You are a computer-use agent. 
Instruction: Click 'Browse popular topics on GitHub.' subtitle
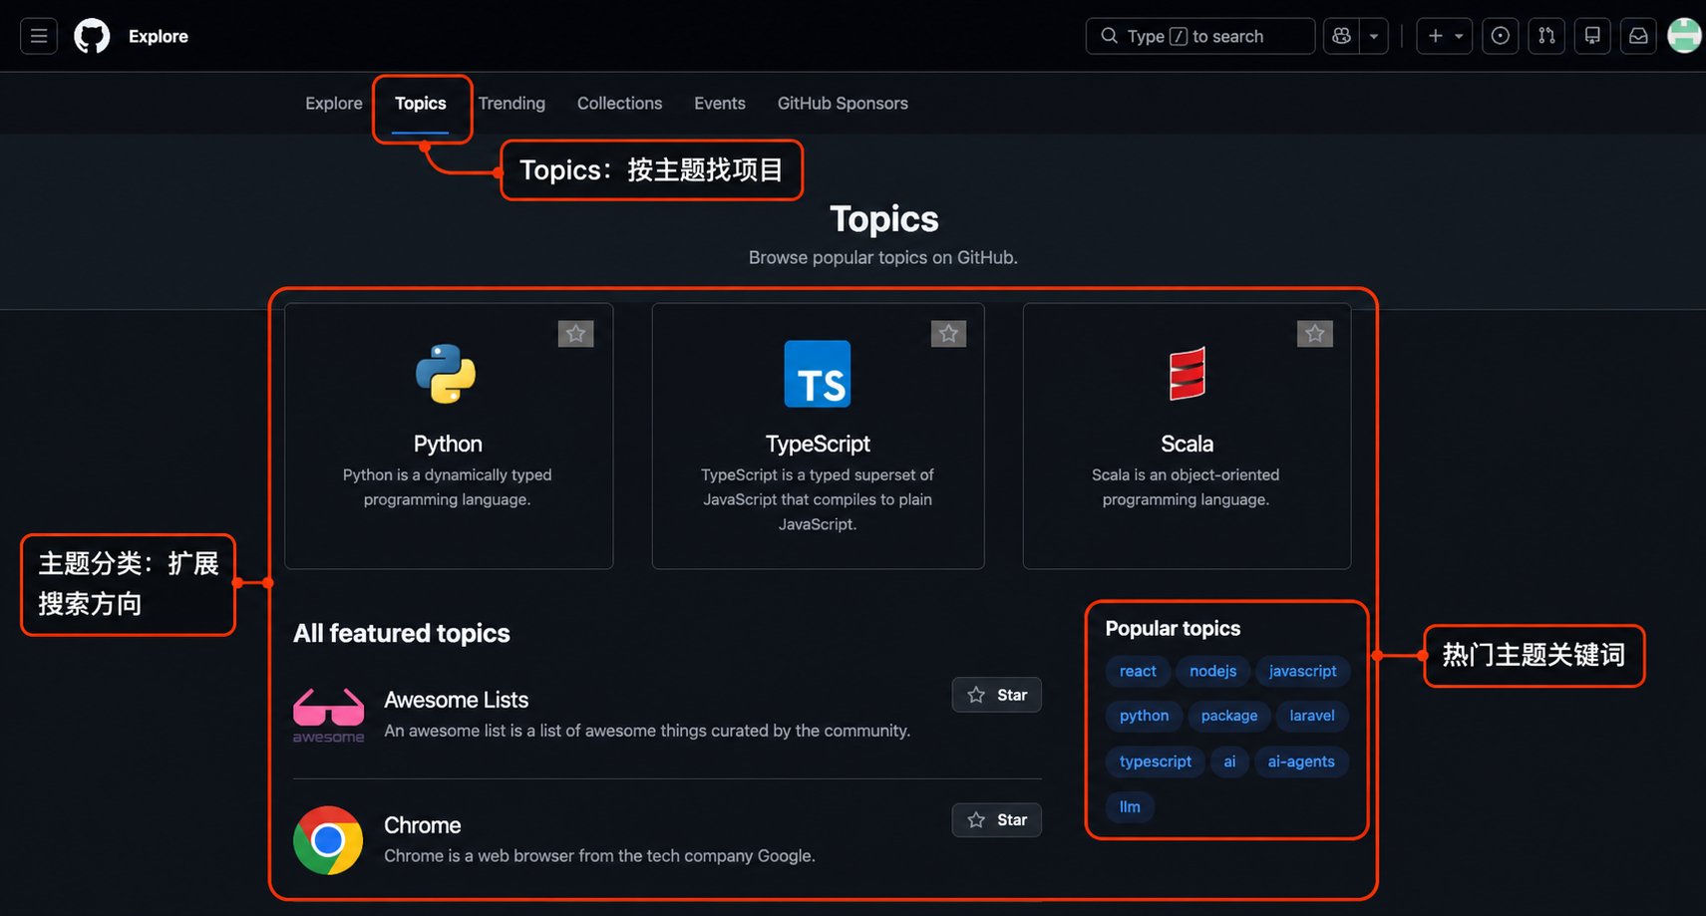coord(883,257)
